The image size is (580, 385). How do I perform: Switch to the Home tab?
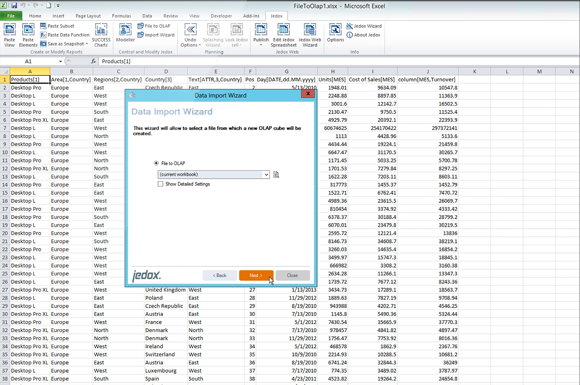35,16
